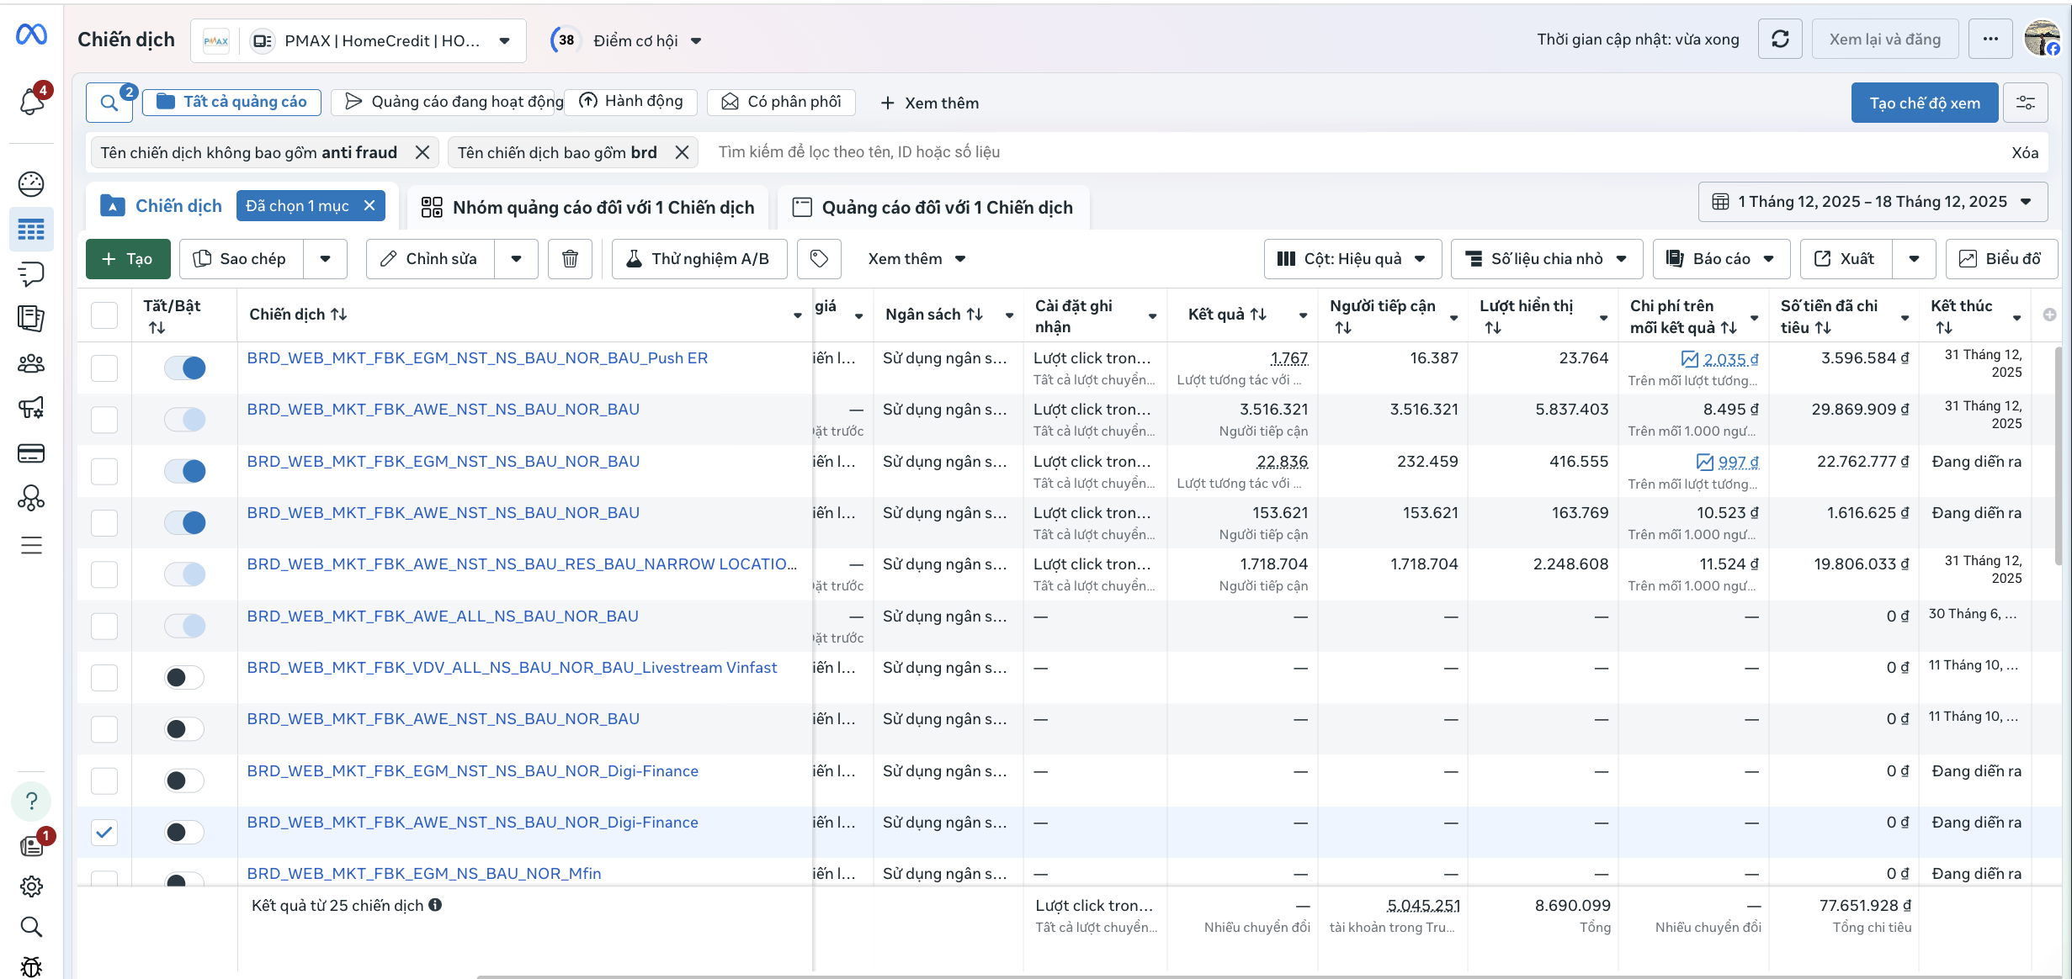
Task: Expand the Cột: Hiệu quả columns dropdown
Action: [1352, 259]
